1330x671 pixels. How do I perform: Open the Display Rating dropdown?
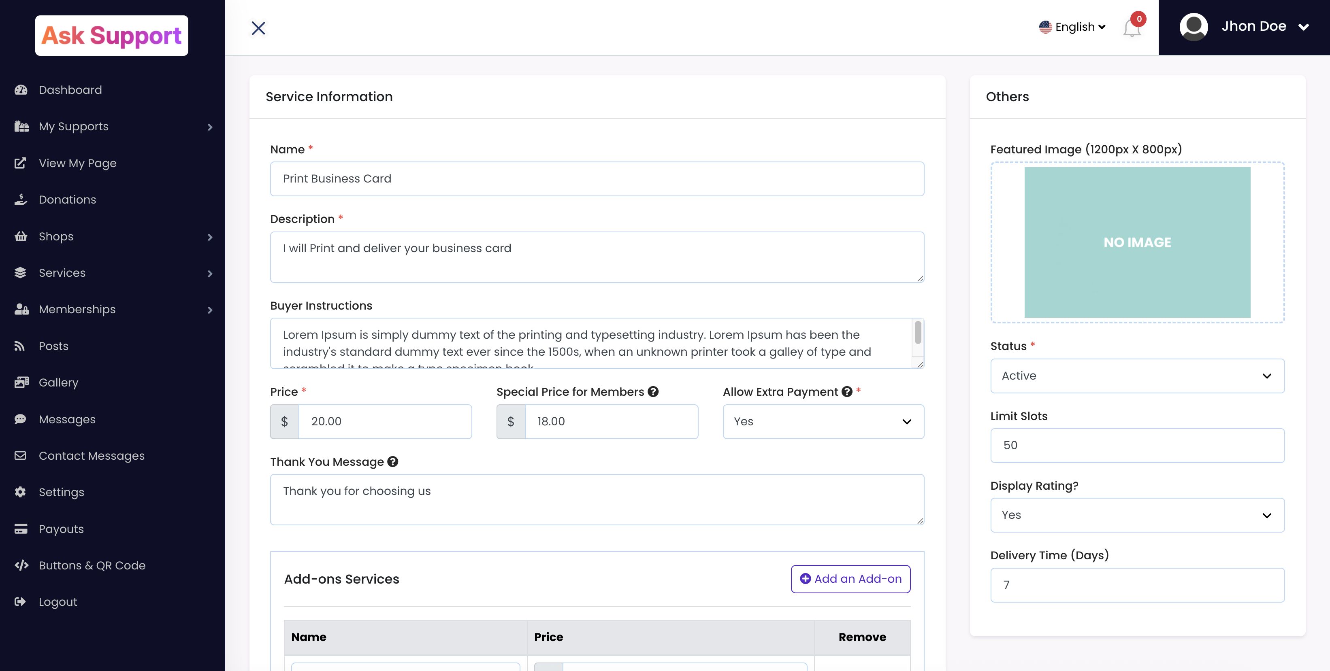1137,515
